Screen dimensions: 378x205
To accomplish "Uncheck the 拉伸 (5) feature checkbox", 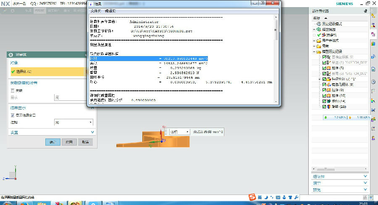I will [x=324, y=68].
